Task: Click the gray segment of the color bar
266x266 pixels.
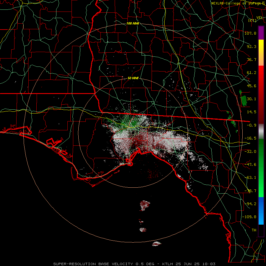Action: pos(261,132)
